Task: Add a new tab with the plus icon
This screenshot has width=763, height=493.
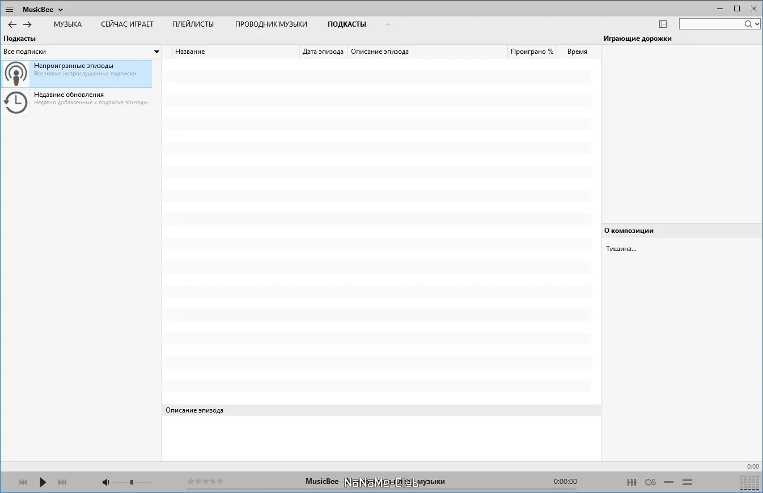Action: [388, 24]
